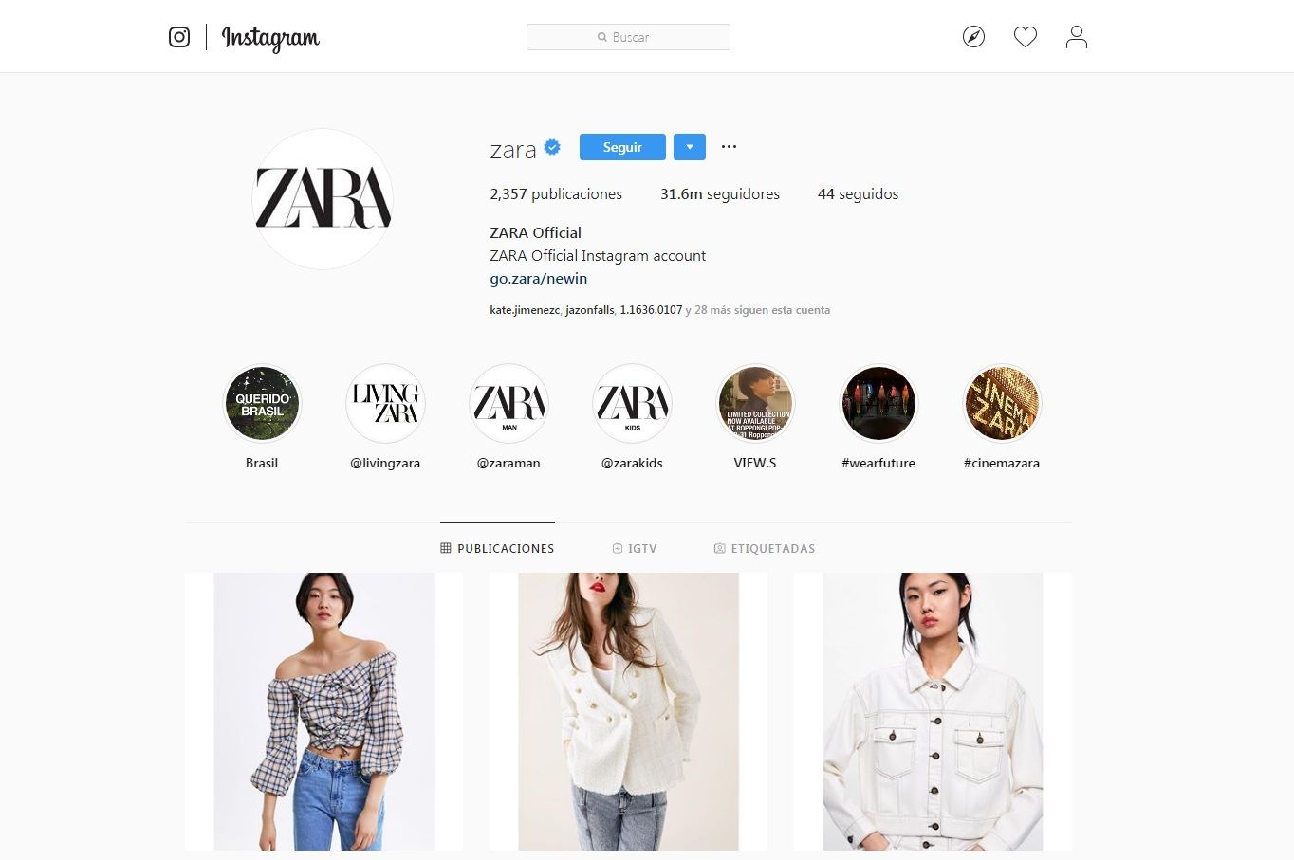Open the @livingzara story highlight
This screenshot has width=1294, height=860.
tap(385, 404)
